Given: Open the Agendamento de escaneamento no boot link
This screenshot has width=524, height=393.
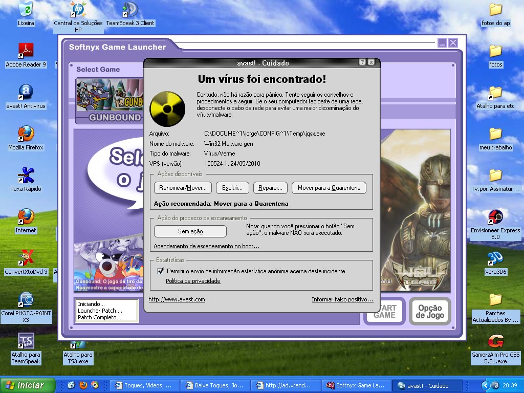Looking at the screenshot, I should click(x=207, y=246).
